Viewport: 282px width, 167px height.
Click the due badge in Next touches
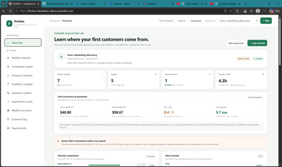click(260, 156)
